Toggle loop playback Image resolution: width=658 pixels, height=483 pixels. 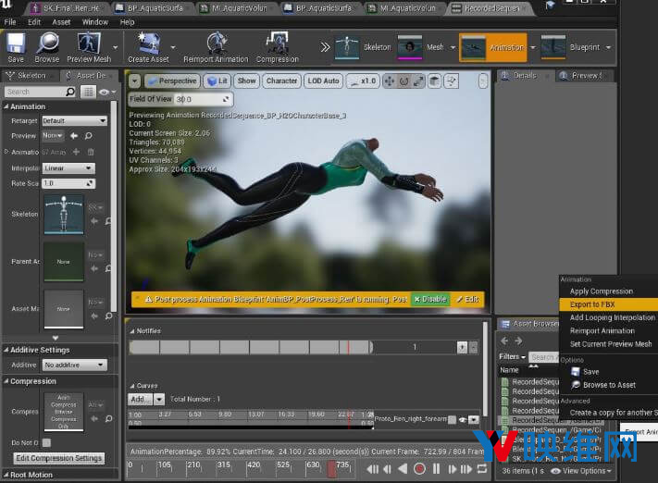point(482,469)
